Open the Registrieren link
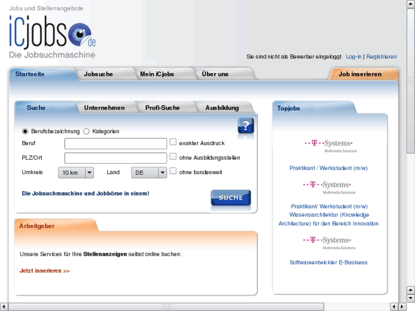The height and width of the screenshot is (311, 415). tap(381, 56)
